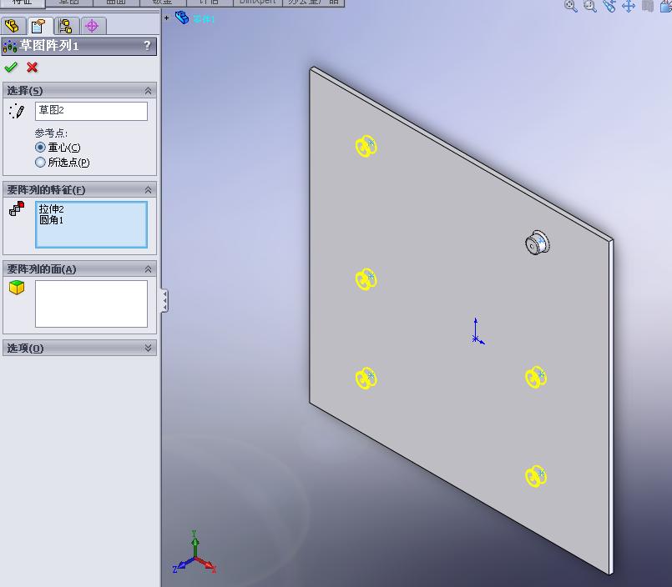This screenshot has width=672, height=587.
Task: Click the 零件1 flyout tree label
Action: coord(203,19)
